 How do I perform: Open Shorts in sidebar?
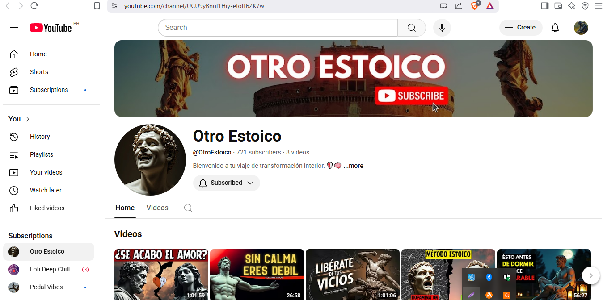click(x=49, y=72)
